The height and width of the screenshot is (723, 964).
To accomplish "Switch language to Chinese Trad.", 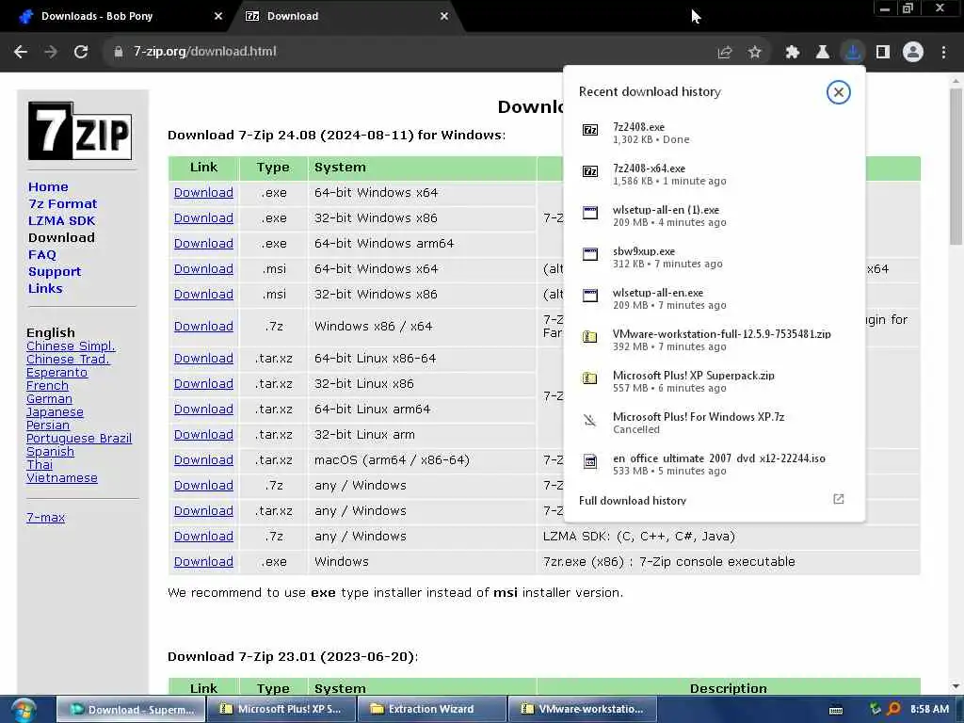I will tap(68, 359).
